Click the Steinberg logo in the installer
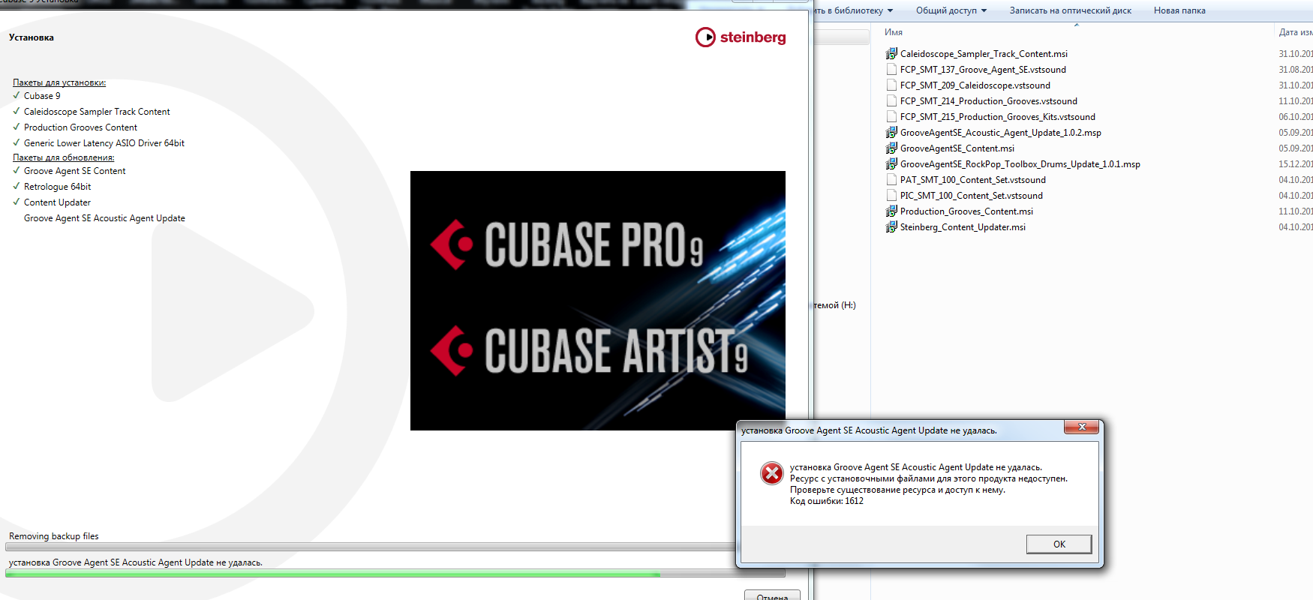1313x600 pixels. click(741, 37)
